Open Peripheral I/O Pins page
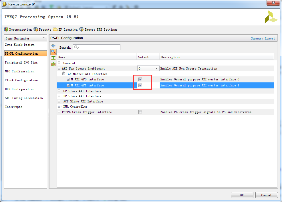The width and height of the screenshot is (282, 202). pos(21,62)
